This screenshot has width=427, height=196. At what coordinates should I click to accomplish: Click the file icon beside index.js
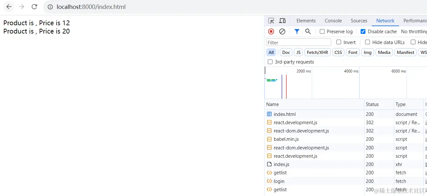(x=269, y=164)
